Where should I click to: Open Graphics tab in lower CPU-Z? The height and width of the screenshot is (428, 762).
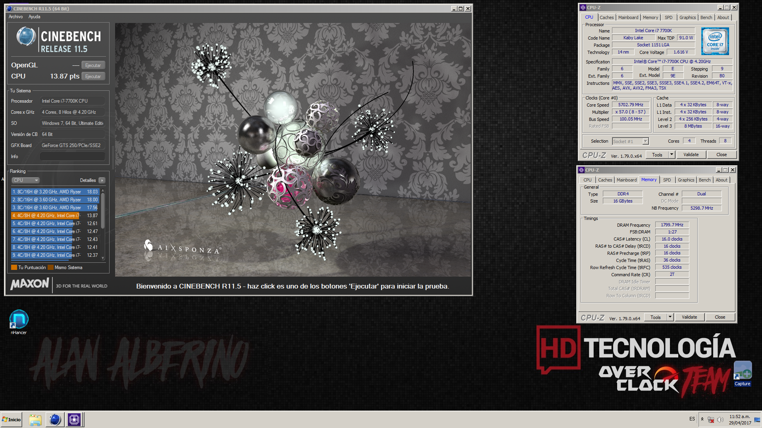pyautogui.click(x=686, y=180)
